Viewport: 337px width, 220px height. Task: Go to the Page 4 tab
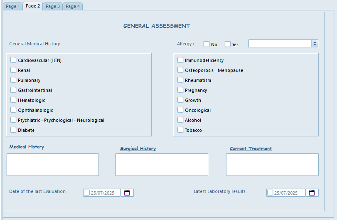point(73,6)
